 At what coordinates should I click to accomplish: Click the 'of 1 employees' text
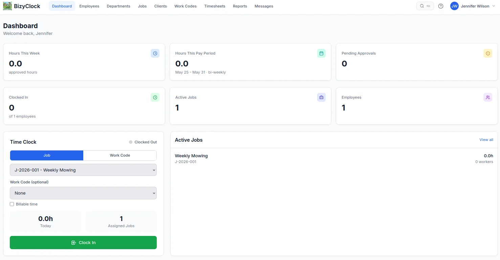click(x=22, y=116)
